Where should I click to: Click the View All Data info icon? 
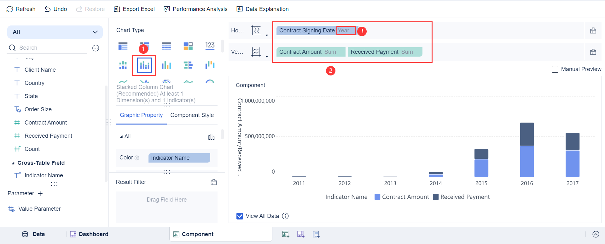[285, 216]
